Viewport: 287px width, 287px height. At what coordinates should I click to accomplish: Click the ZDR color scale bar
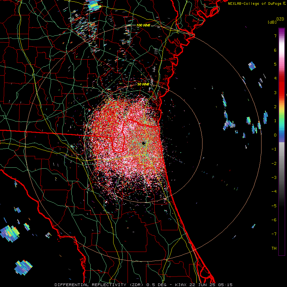point(282,142)
